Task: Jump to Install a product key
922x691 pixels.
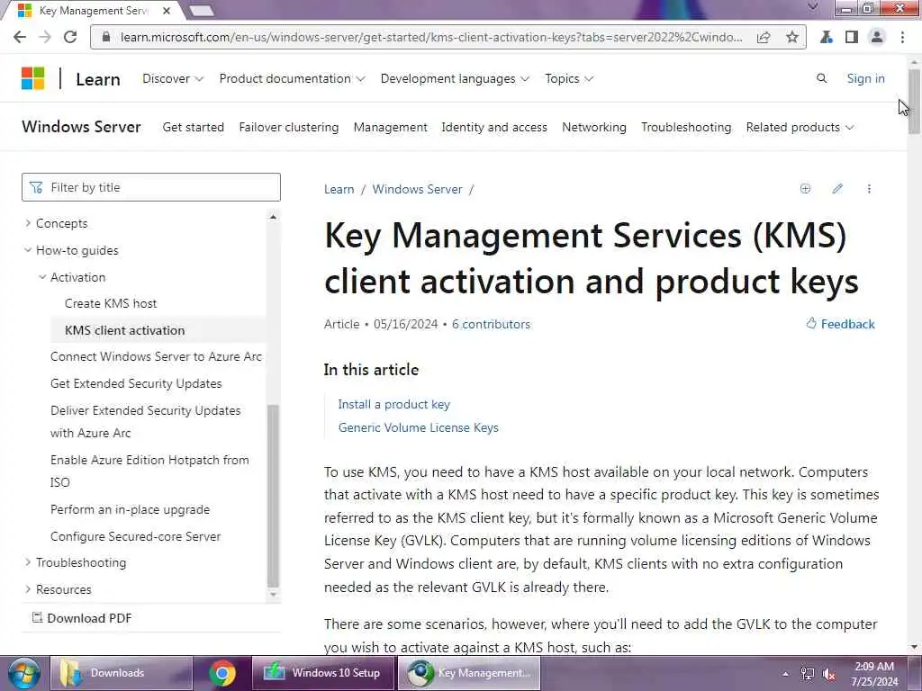Action: [393, 404]
